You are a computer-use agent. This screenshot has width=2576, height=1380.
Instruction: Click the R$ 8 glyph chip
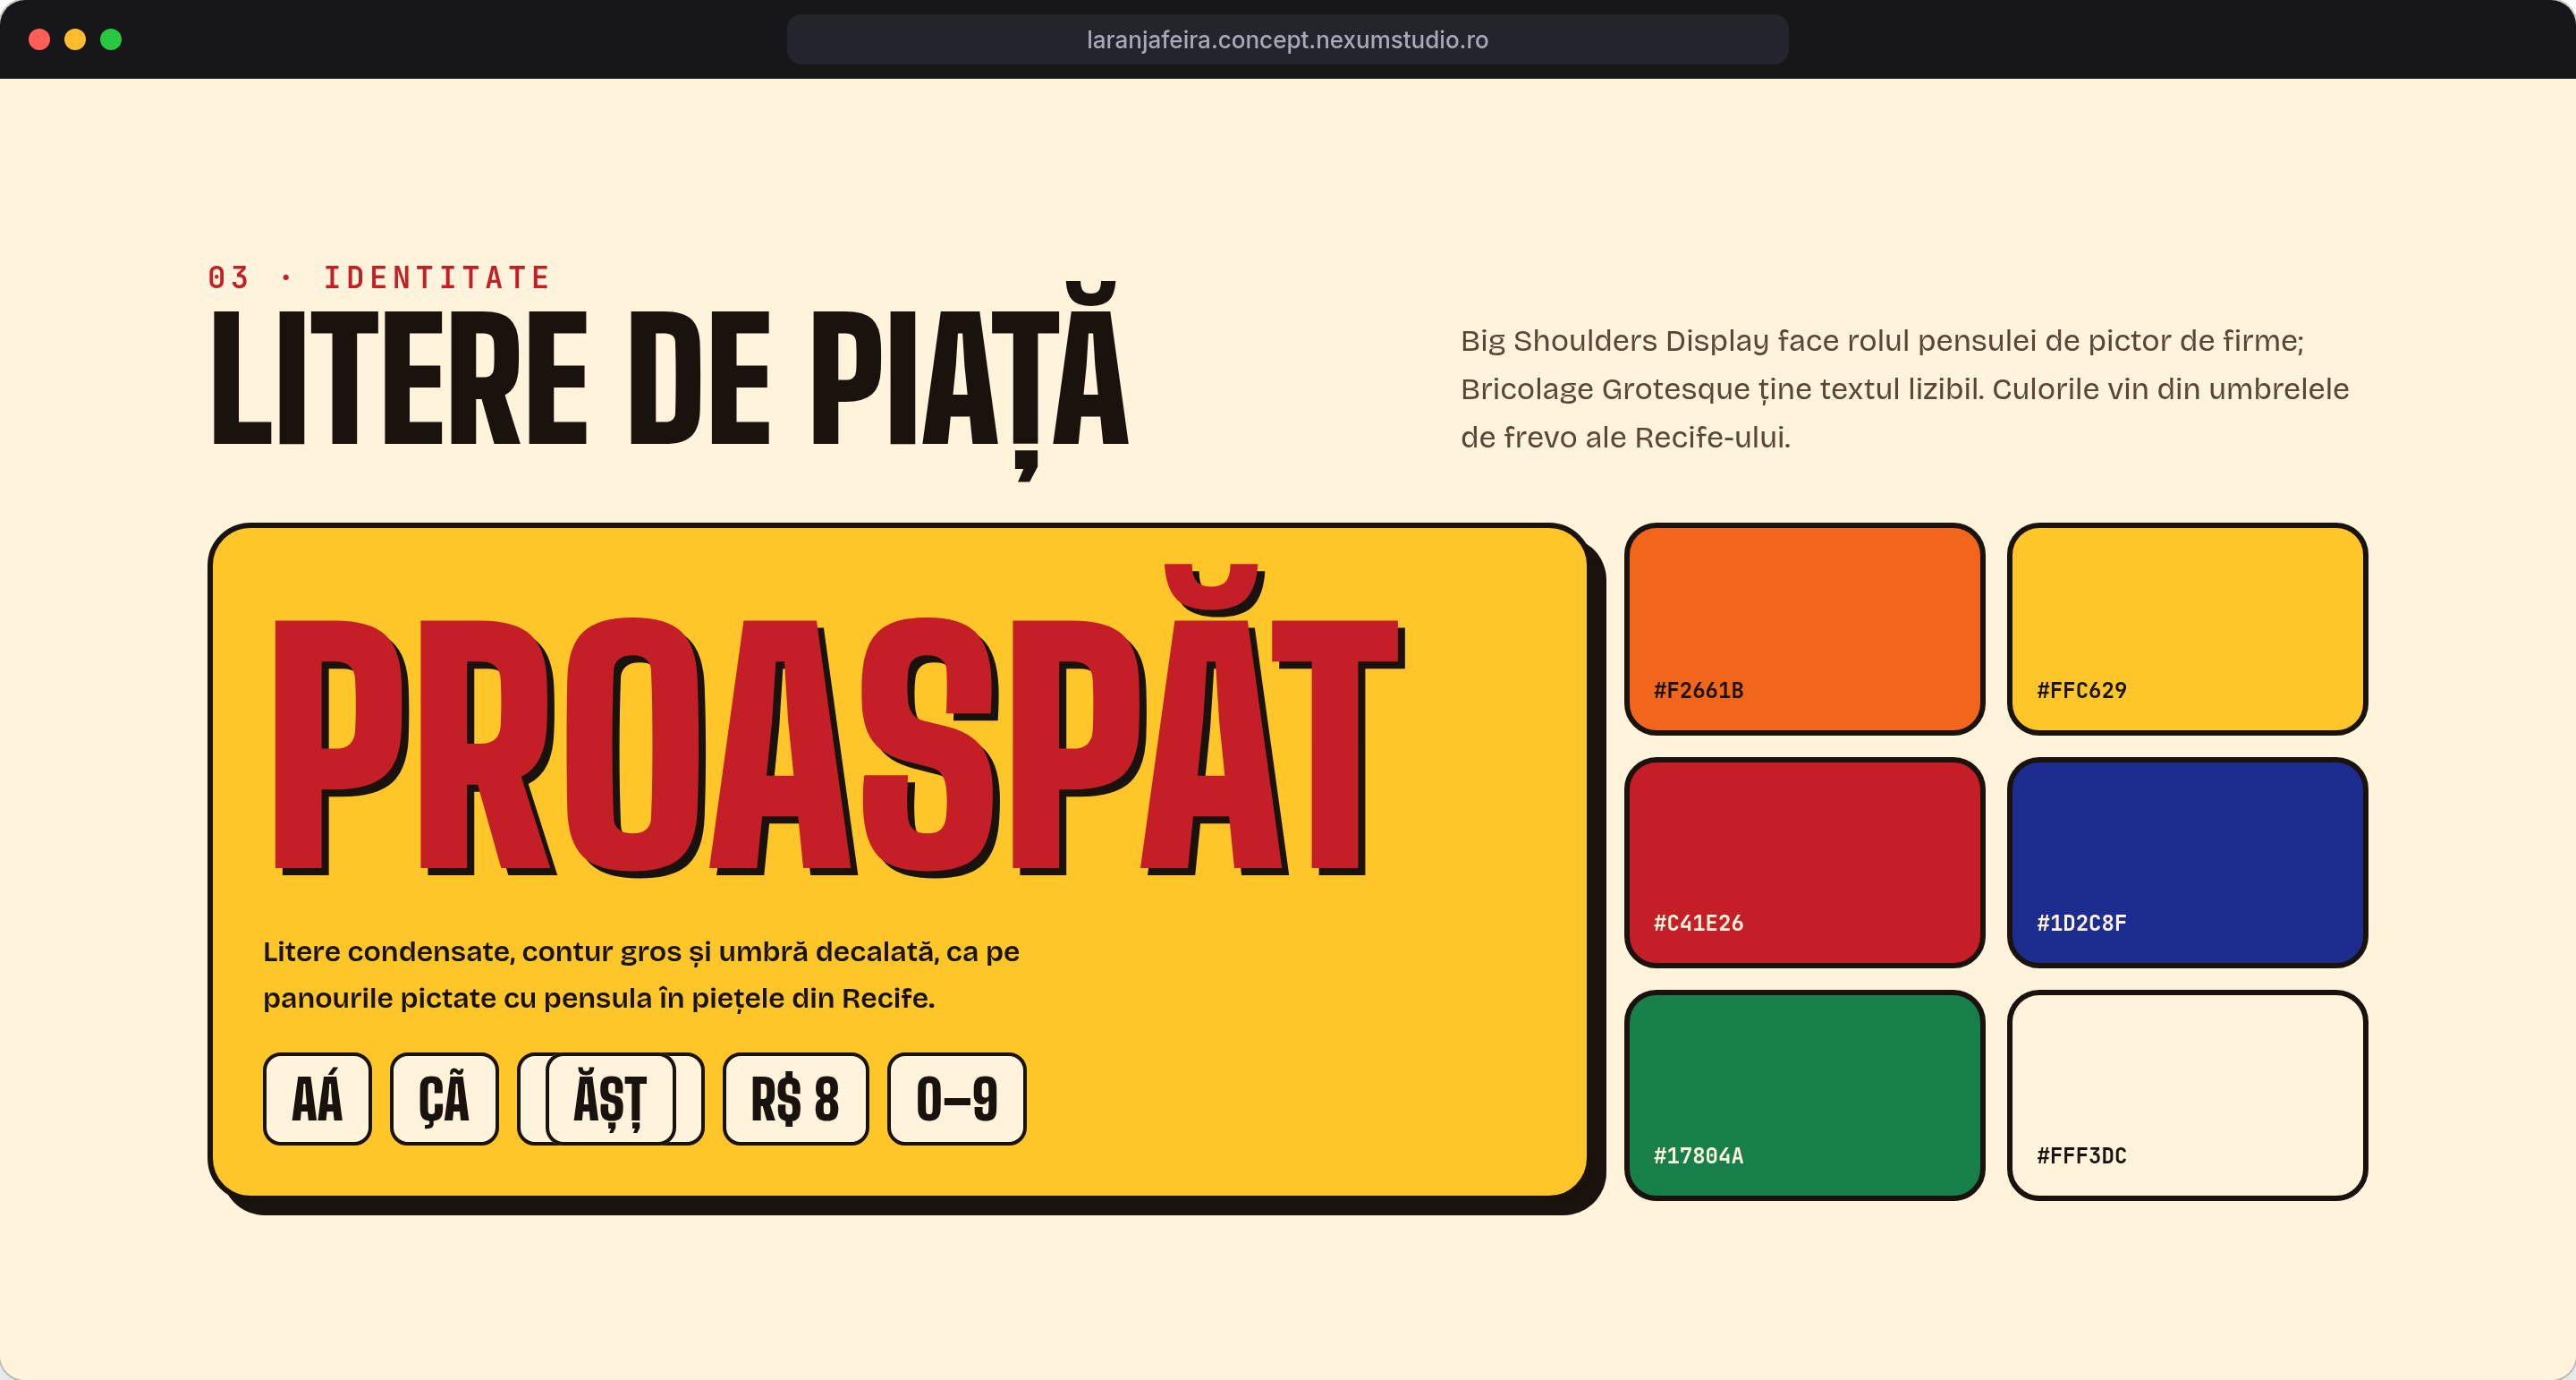click(795, 1098)
